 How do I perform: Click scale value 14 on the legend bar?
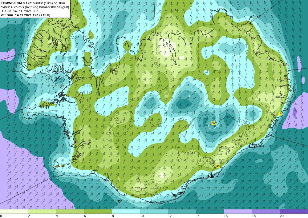pos(198,216)
